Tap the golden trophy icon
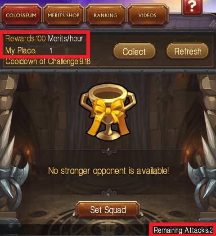Screen dimensions: 216x236 click(108, 112)
